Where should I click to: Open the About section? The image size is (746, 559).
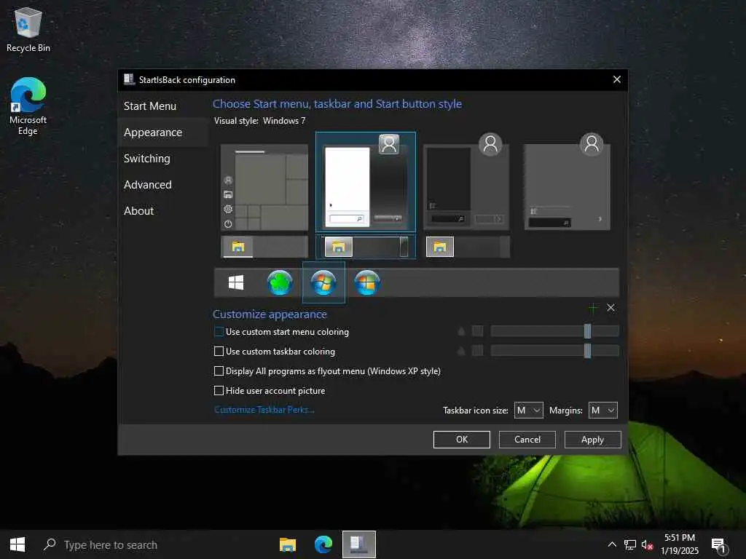(139, 210)
